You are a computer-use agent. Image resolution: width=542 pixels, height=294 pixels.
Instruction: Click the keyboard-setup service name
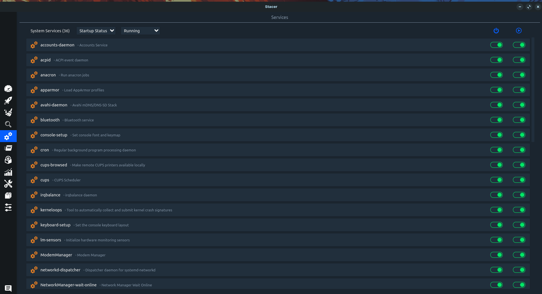pyautogui.click(x=55, y=225)
